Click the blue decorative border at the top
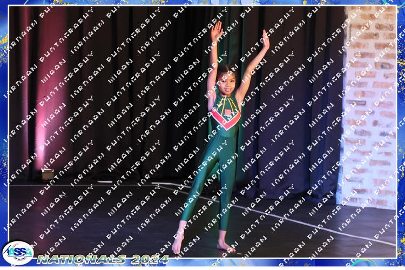This screenshot has height=270, width=405. coord(202,3)
